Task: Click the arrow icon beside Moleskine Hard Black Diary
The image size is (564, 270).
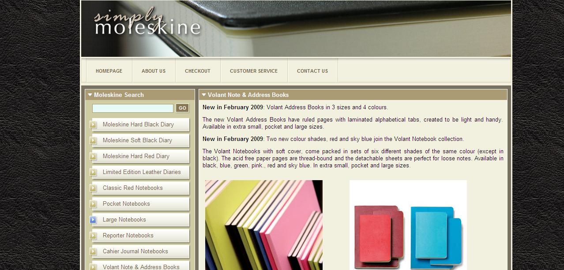Action: (93, 125)
